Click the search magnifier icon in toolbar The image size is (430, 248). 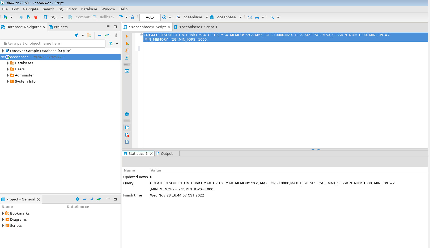[x=272, y=17]
